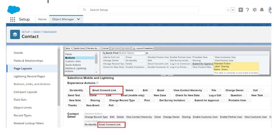Screen dimensions: 274x135
Task: Clear the Quick Find search field
Action: 147,53
